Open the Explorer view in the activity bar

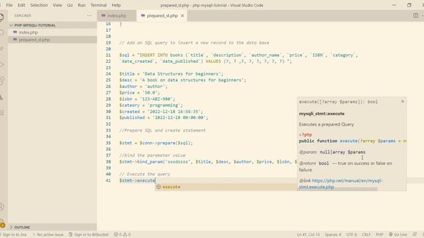[x=1, y=17]
